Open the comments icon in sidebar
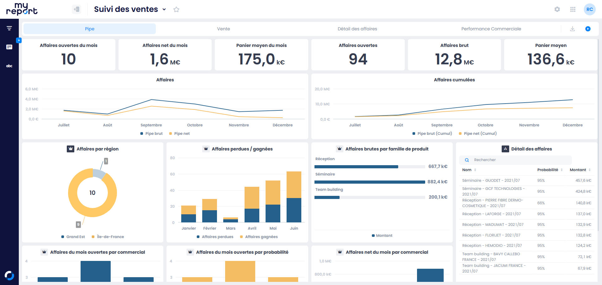Screen dimensions: 602x285 pyautogui.click(x=9, y=47)
